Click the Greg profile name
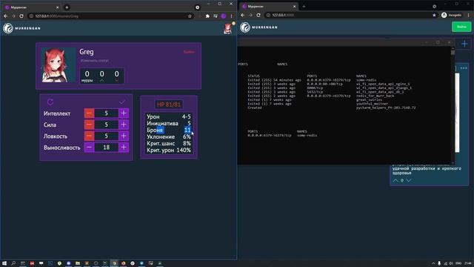This screenshot has width=474, height=267. click(x=87, y=52)
